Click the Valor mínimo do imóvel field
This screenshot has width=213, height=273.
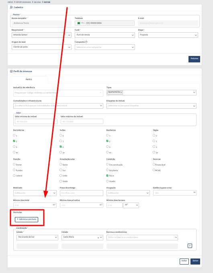coord(36,122)
